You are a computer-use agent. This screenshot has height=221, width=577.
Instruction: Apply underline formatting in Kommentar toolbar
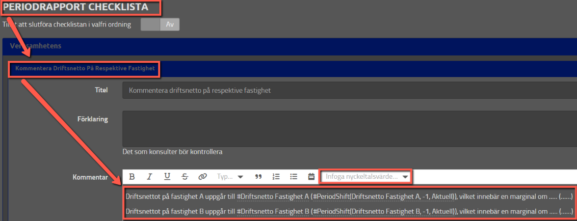[x=167, y=176]
